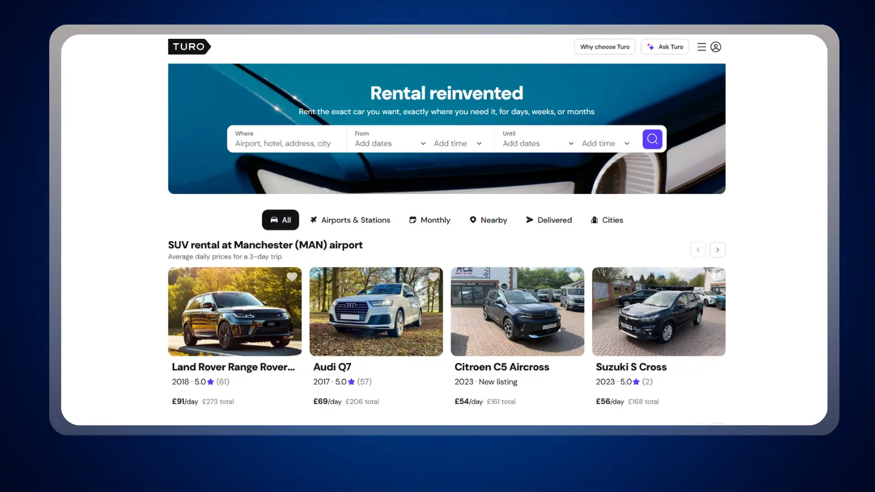Open the hamburger menu icon

[702, 47]
